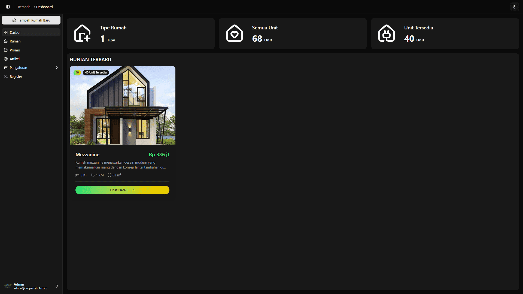Click the Rp 336 jt price

[x=159, y=154]
